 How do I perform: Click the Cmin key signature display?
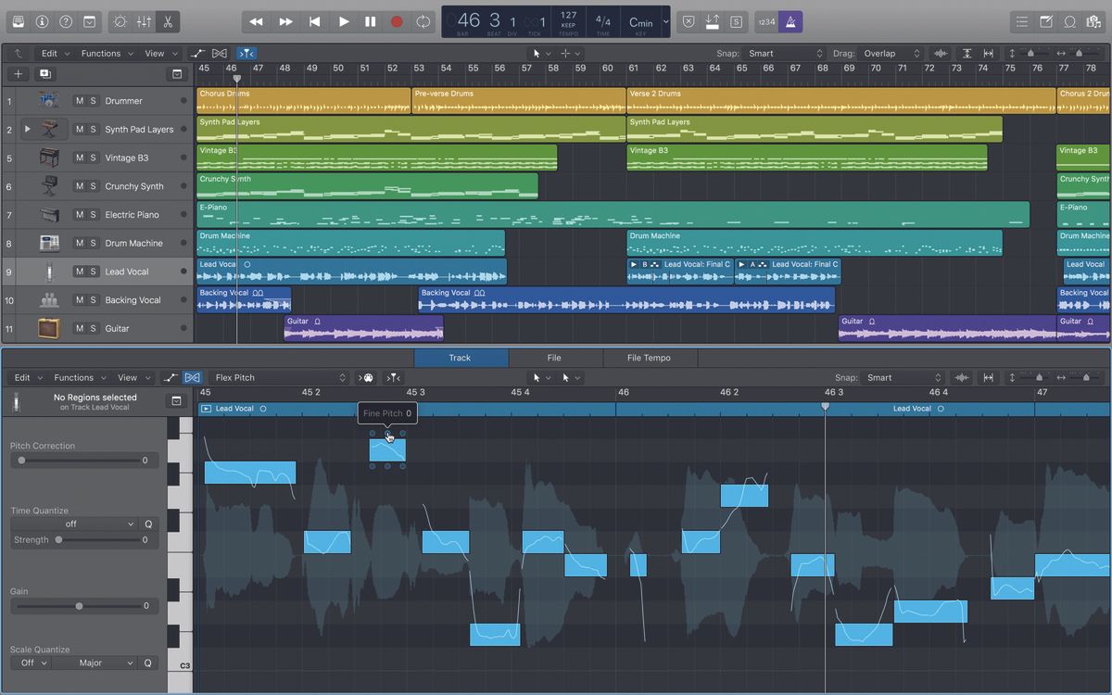[x=641, y=20]
